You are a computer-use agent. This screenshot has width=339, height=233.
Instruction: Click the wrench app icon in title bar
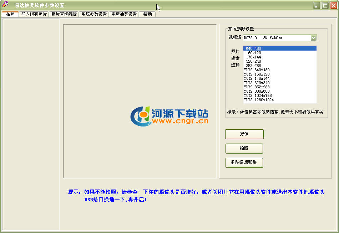tap(5, 5)
